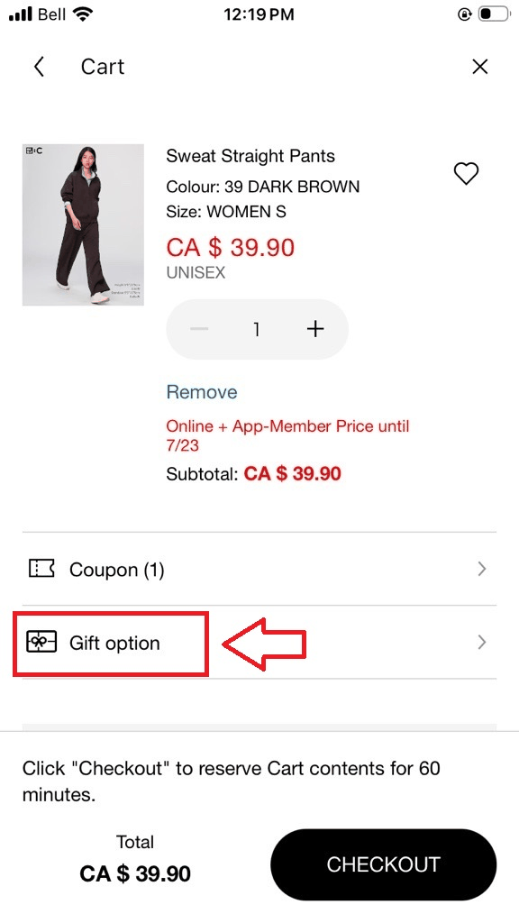Tap the quantity value 1 field
519x923 pixels.
(257, 329)
